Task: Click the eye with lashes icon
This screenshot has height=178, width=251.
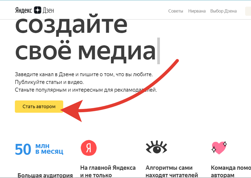Action: pos(156,147)
